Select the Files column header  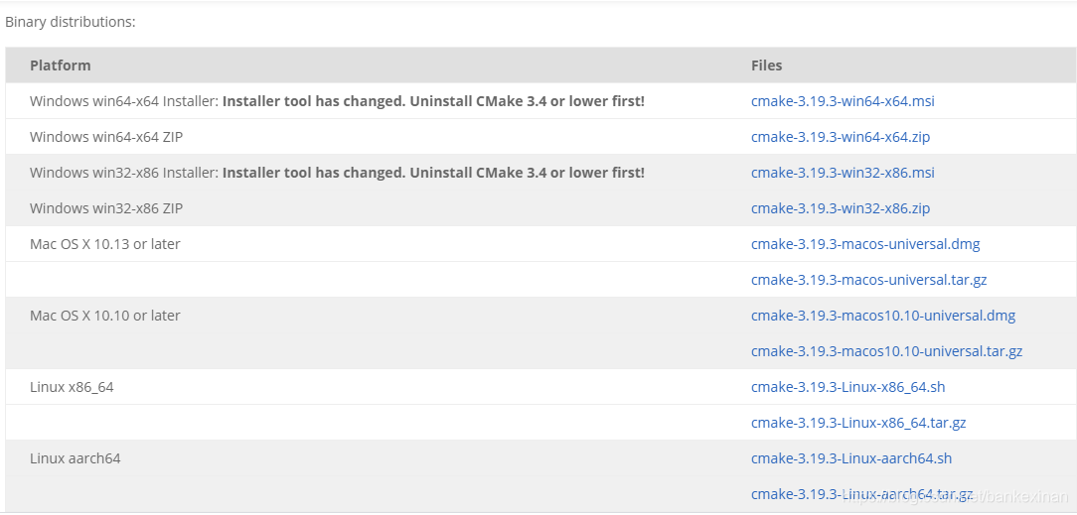[767, 65]
